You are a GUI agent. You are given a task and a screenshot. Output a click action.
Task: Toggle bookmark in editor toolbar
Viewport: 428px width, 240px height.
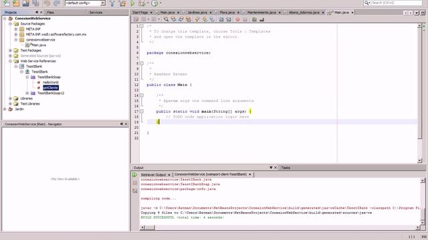click(x=212, y=19)
